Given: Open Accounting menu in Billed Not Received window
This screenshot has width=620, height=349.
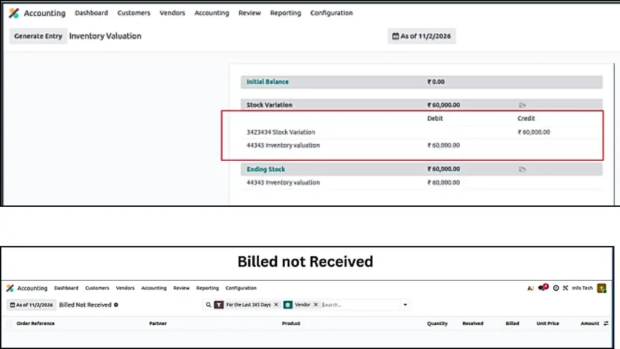Looking at the screenshot, I should click(154, 288).
